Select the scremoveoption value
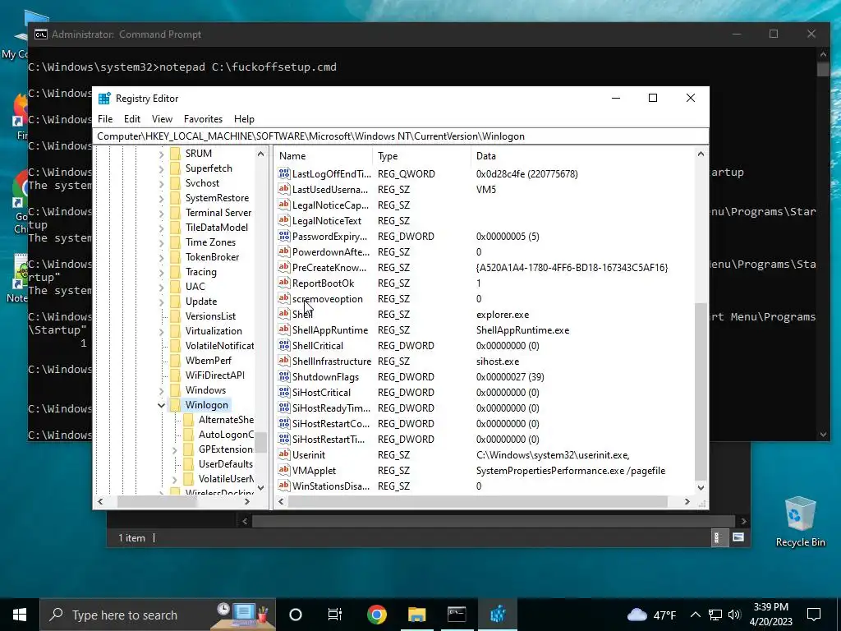 327,298
